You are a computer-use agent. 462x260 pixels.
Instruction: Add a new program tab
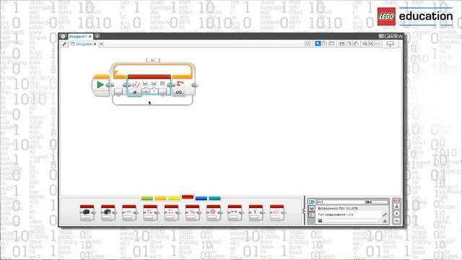click(101, 44)
